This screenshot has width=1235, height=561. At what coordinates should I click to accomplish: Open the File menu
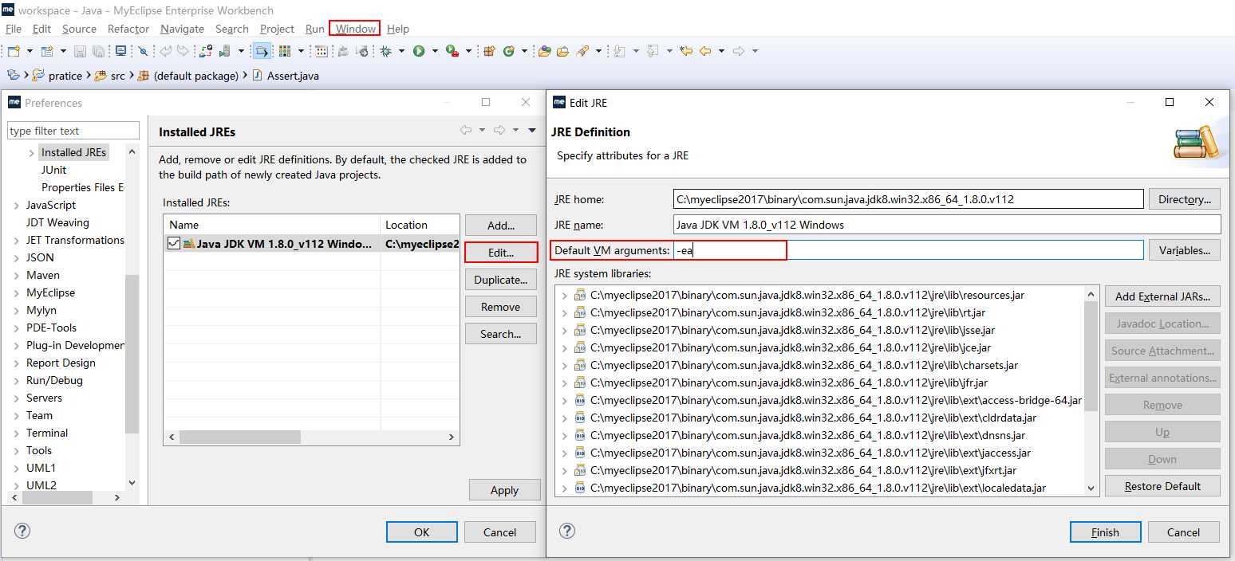(14, 29)
